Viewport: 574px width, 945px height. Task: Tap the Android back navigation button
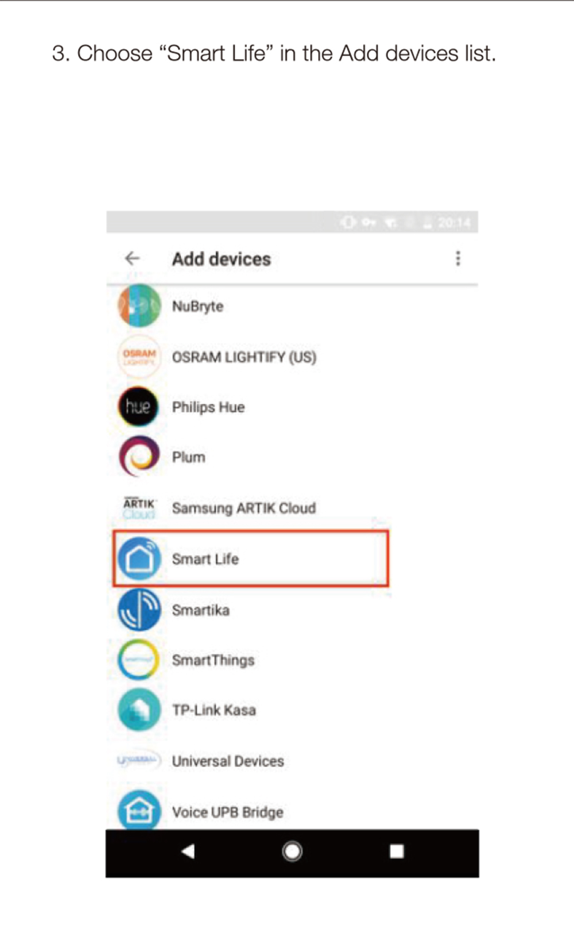tap(188, 851)
